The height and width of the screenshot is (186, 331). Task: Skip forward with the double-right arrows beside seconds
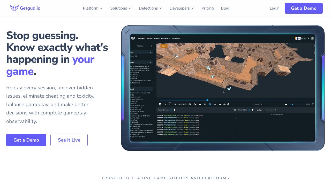(175, 104)
